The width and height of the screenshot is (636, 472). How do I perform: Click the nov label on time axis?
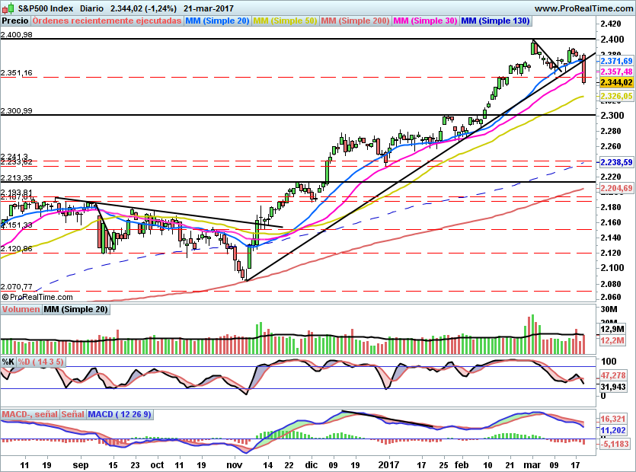(235, 465)
